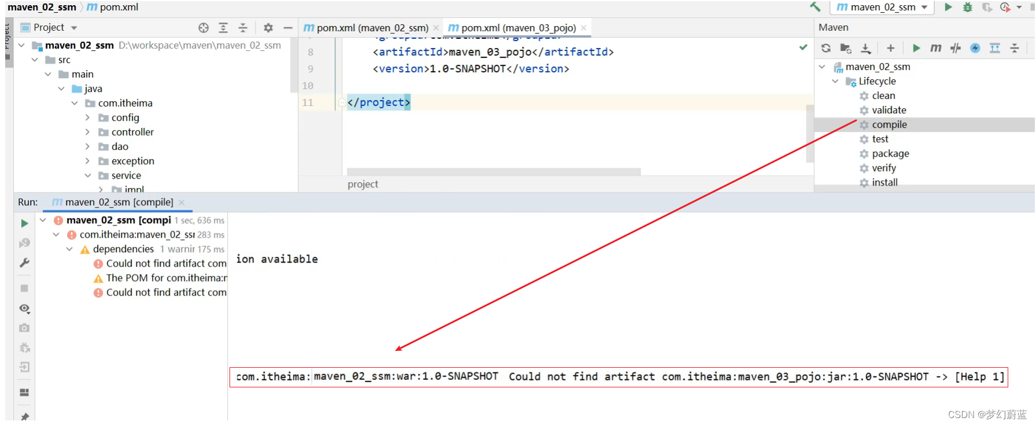Expand the config package
Image resolution: width=1036 pixels, height=425 pixels.
pos(88,117)
